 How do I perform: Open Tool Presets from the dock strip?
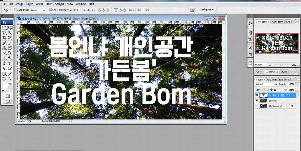pos(250,23)
